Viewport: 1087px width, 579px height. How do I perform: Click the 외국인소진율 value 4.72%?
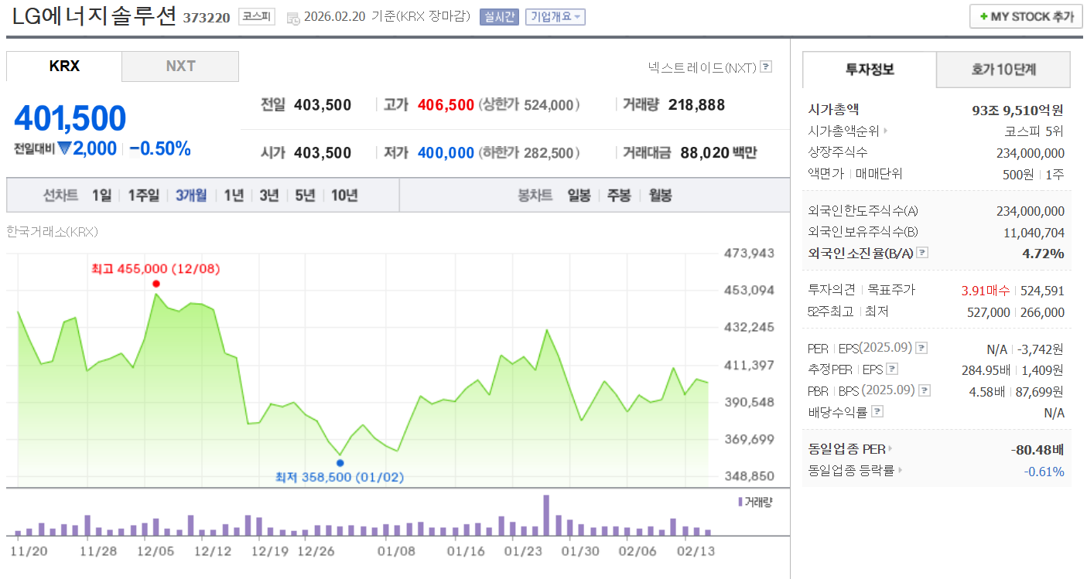point(1044,254)
